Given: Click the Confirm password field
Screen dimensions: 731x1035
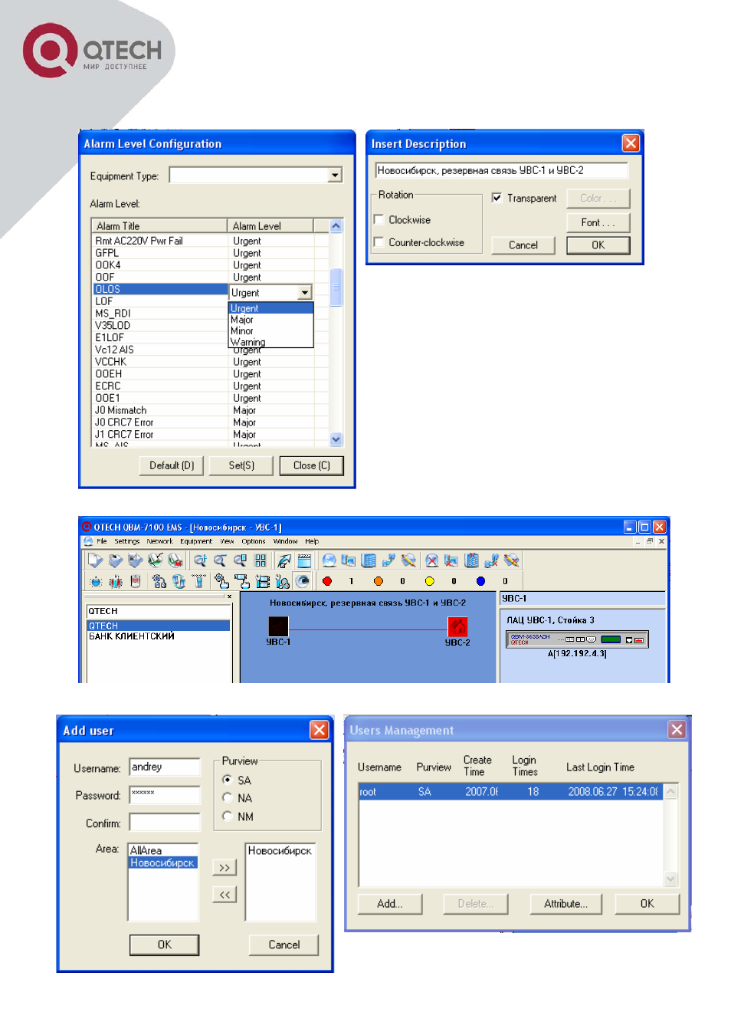Looking at the screenshot, I should coord(165,823).
